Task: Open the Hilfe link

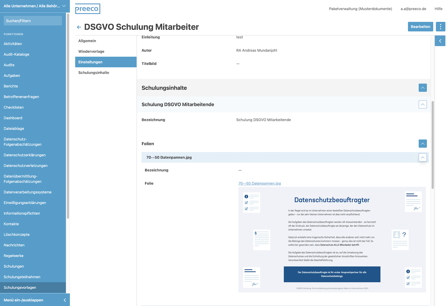Action: coord(439,9)
